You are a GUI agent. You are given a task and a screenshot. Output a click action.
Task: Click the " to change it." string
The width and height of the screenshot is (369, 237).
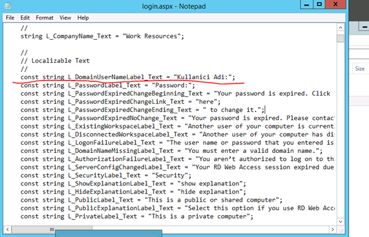pyautogui.click(x=232, y=110)
